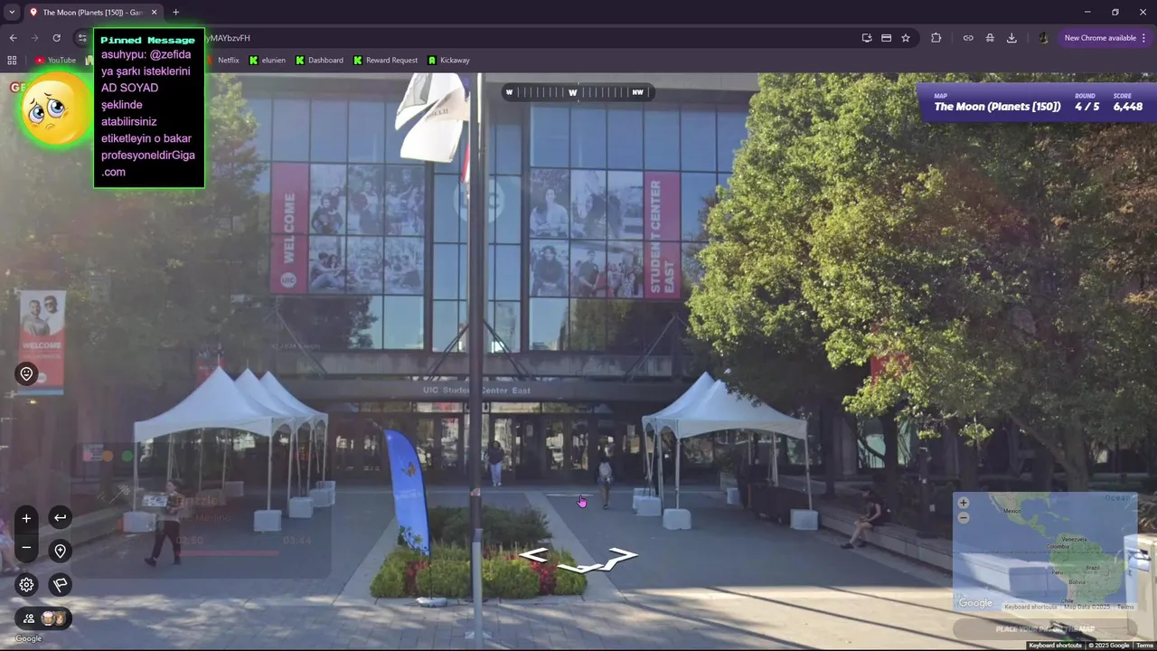Open the Chrome three-dot menu

(x=1143, y=38)
